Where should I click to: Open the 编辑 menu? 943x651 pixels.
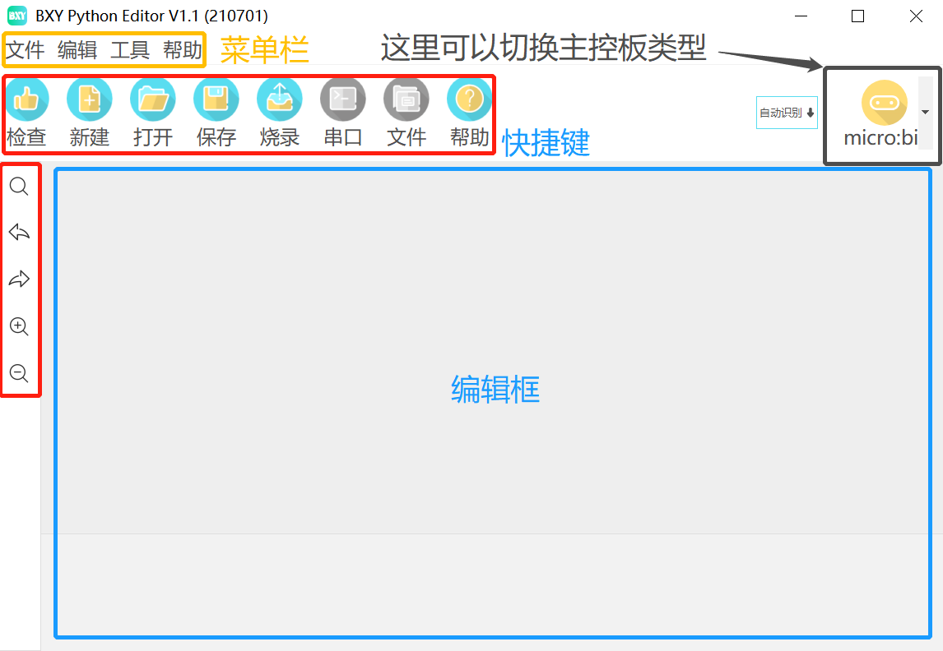(77, 51)
